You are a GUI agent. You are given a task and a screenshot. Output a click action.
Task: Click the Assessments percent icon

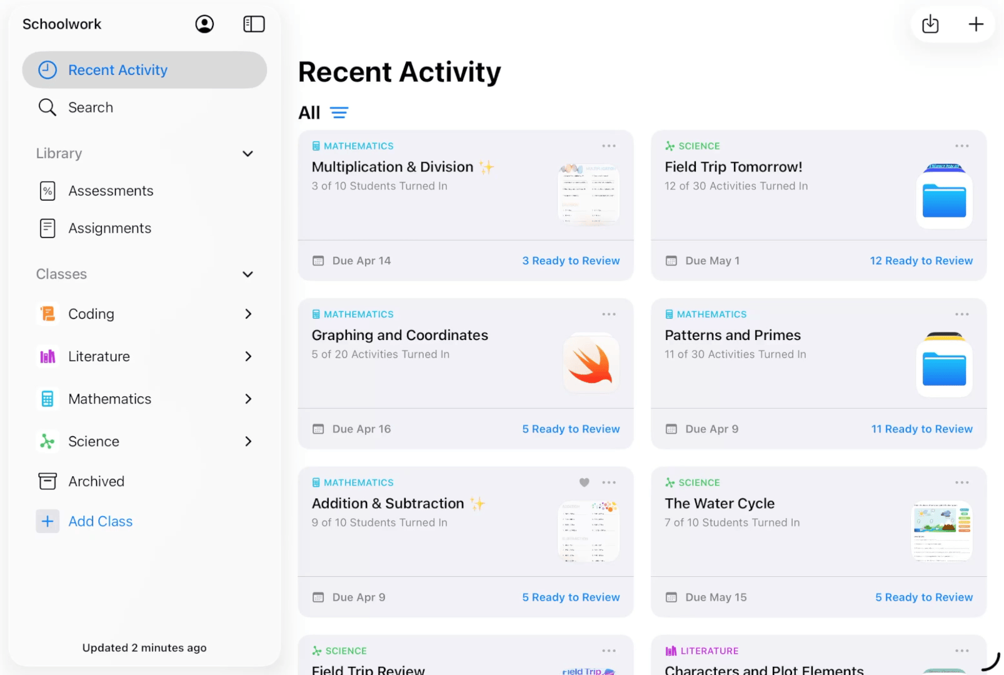click(x=48, y=191)
